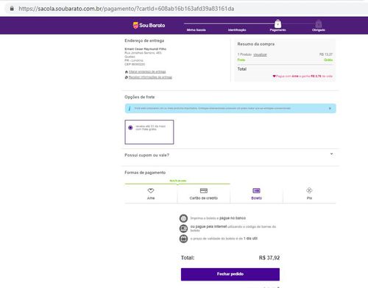Click the Possui cupom ou vale? heading
The width and height of the screenshot is (368, 288).
tap(146, 155)
